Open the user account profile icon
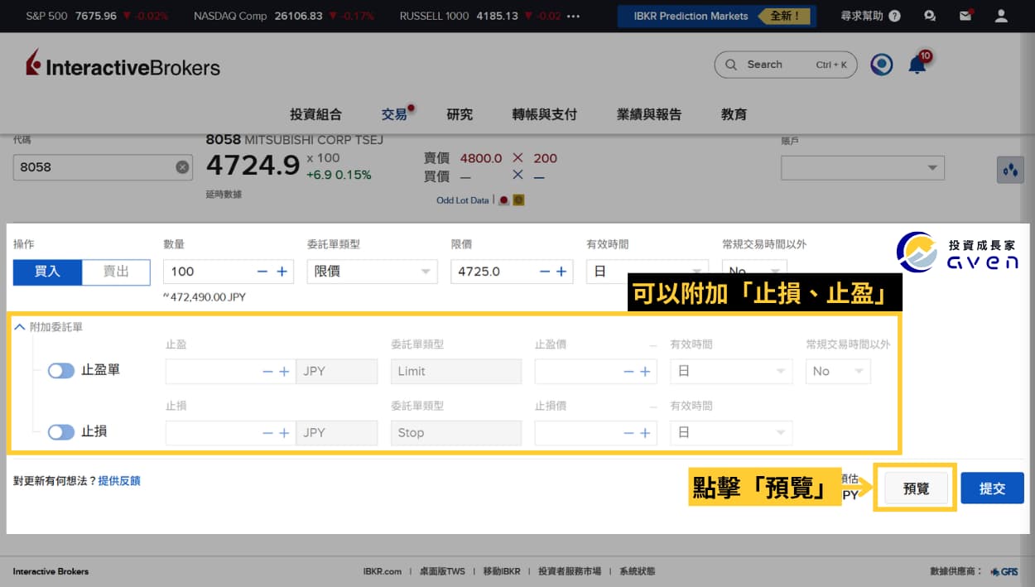This screenshot has height=587, width=1035. pos(1001,16)
